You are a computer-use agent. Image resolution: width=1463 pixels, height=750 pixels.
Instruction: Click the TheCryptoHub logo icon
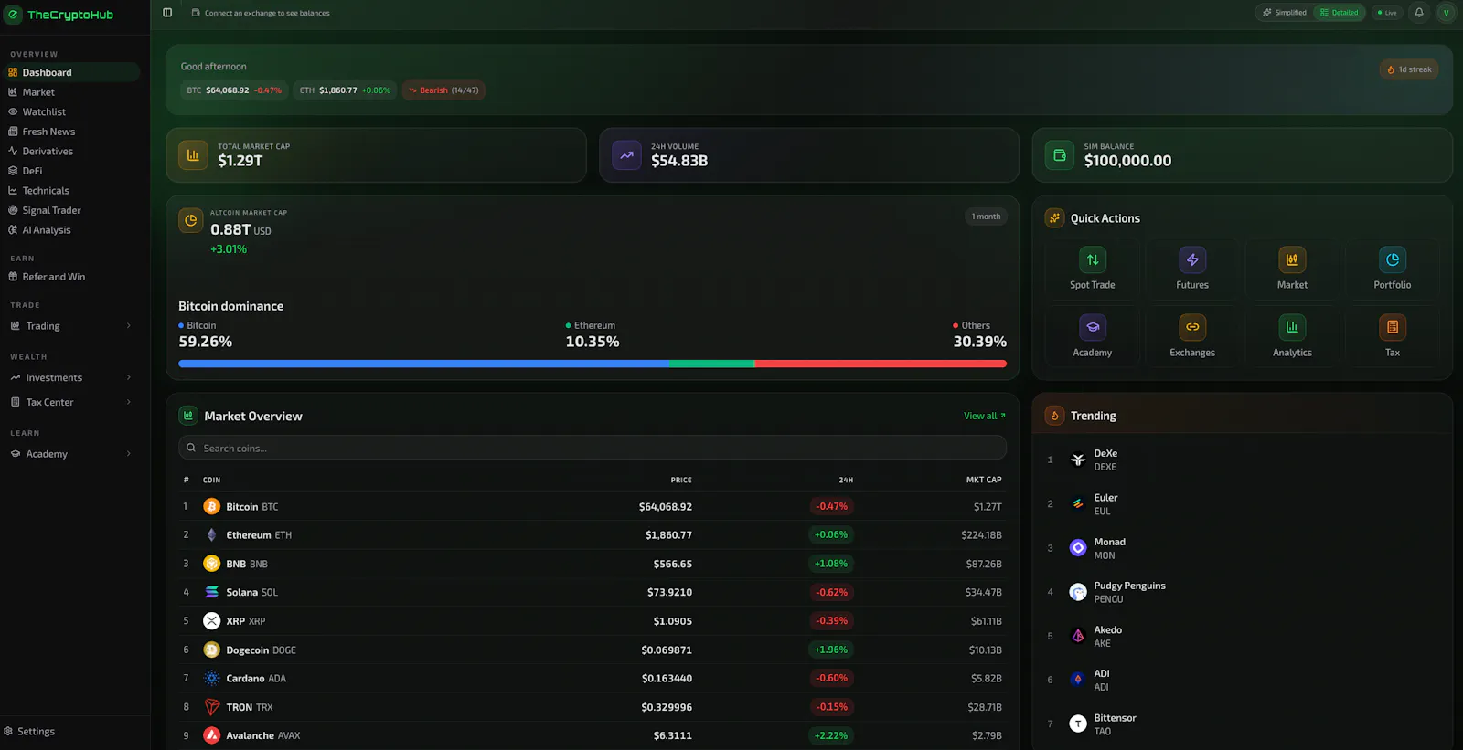coord(14,15)
